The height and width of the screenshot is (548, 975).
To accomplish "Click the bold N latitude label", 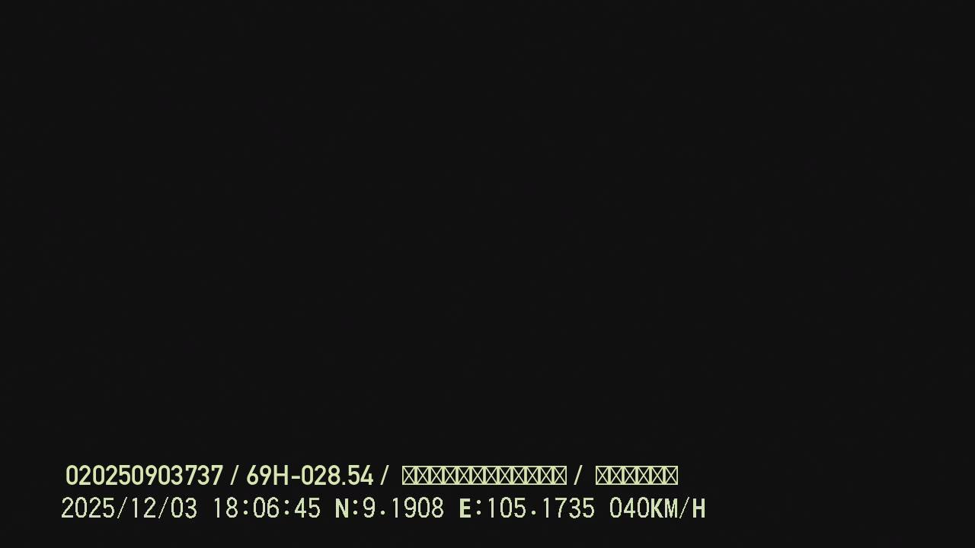I will tap(342, 508).
